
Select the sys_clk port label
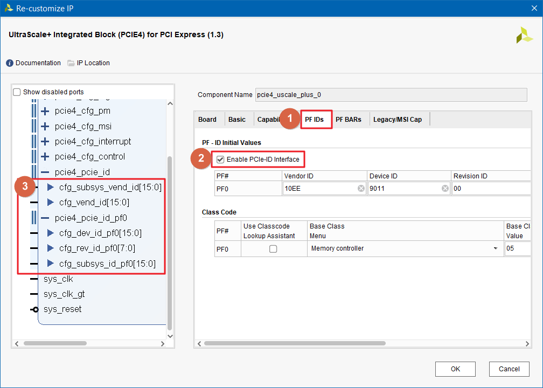click(58, 279)
